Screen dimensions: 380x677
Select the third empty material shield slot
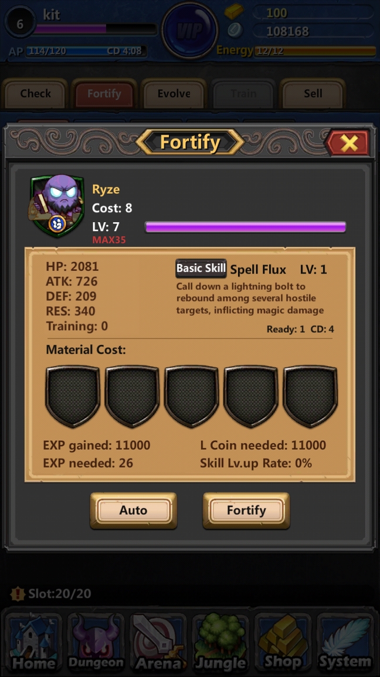point(192,396)
